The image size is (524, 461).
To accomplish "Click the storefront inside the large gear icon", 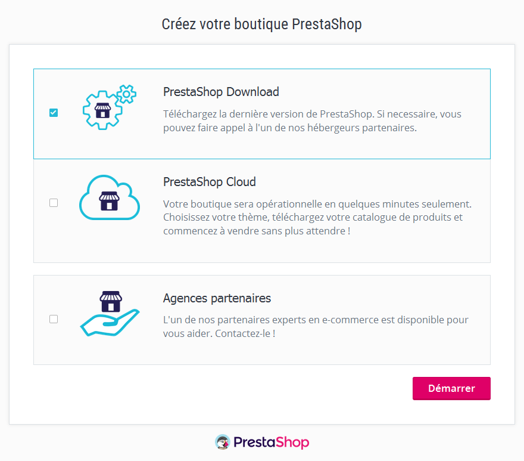I will pyautogui.click(x=102, y=110).
